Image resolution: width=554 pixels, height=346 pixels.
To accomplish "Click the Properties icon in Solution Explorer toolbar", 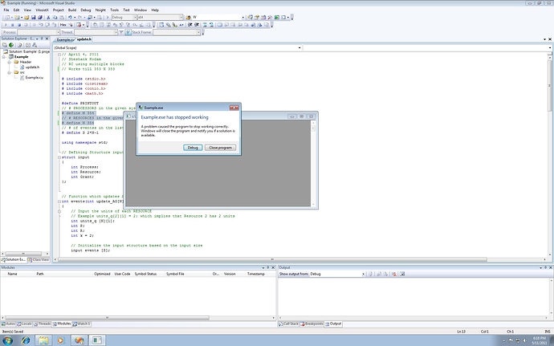I will coord(4,46).
